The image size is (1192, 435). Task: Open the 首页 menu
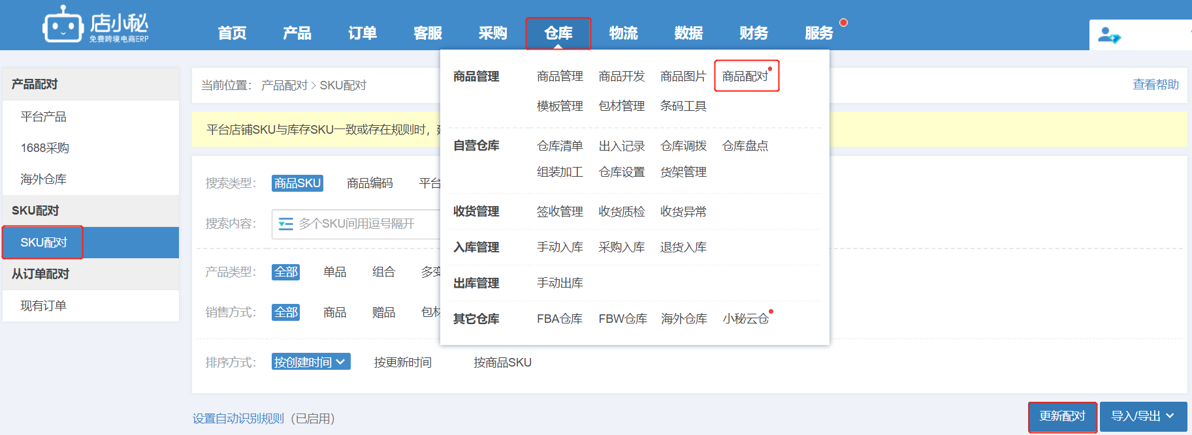232,33
